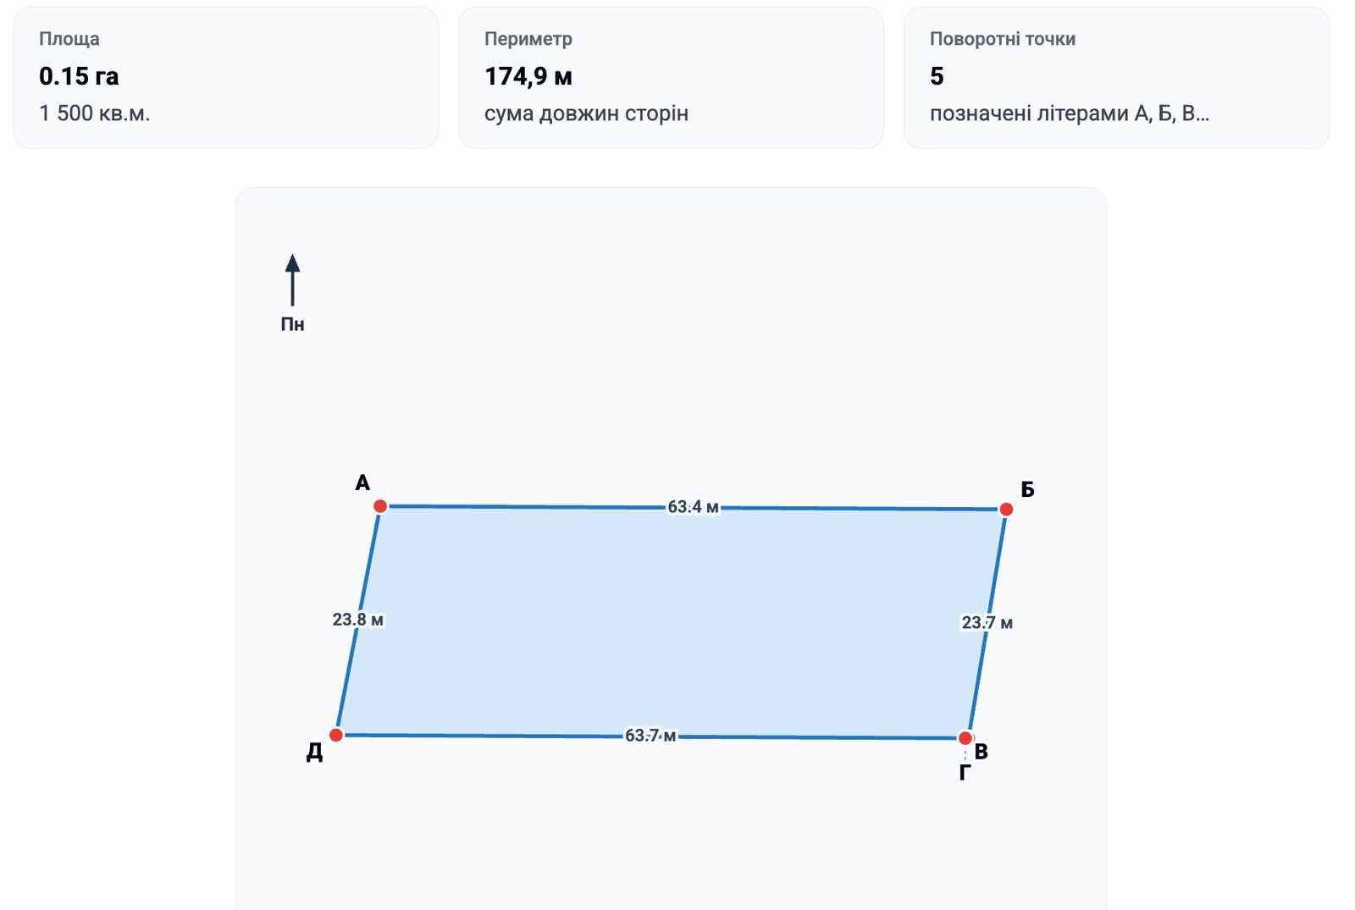Click the letter А vertex label
Viewport: 1355px width, 910px height.
(362, 483)
